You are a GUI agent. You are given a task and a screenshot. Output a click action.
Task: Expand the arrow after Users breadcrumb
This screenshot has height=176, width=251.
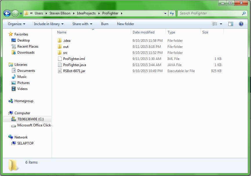46,13
